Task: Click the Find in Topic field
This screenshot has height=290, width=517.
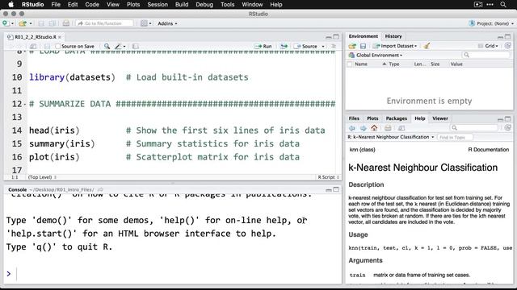Action: coord(455,137)
